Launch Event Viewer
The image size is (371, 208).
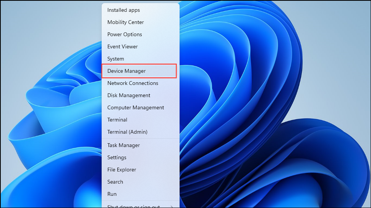point(141,47)
